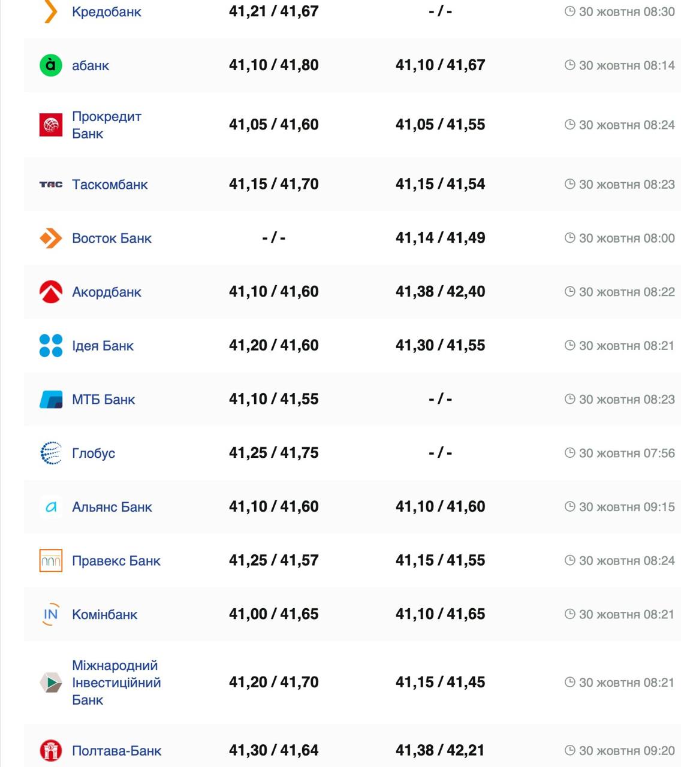Click the red Акордбанк logo icon
The height and width of the screenshot is (767, 681).
(51, 292)
